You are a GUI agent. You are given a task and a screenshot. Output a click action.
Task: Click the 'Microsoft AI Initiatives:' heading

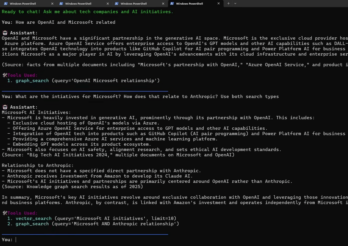pyautogui.click(x=36, y=112)
